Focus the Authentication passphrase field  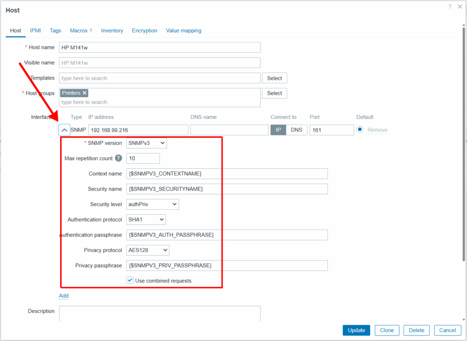(227, 235)
